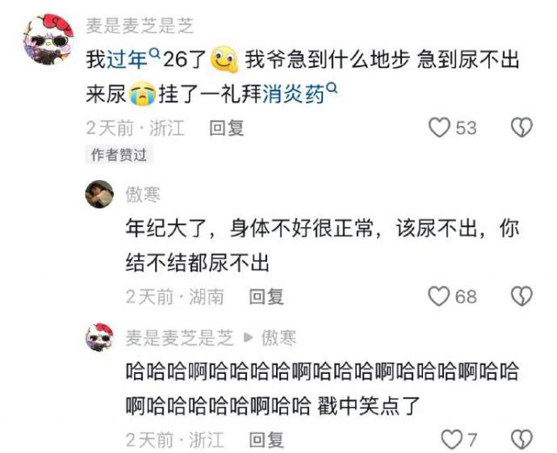The image size is (557, 453).
Task: Open the large Hello Kitty avatar profile
Action: 49,39
